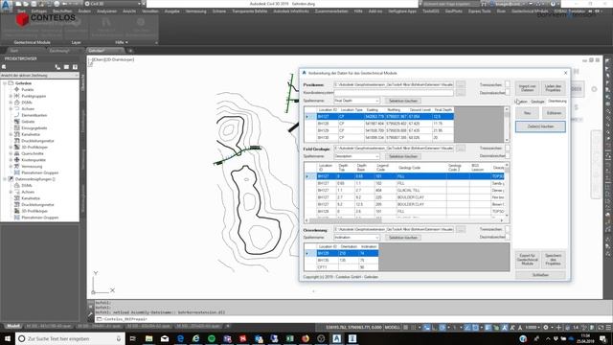Toggle Dezimalzeichen checkbox for Positionen
Viewport: 613px width, 345px height.
(x=507, y=92)
